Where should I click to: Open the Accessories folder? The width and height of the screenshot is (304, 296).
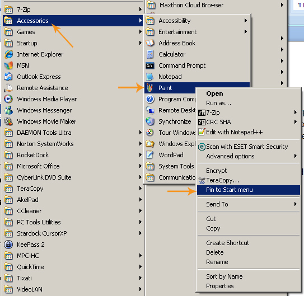(73, 21)
